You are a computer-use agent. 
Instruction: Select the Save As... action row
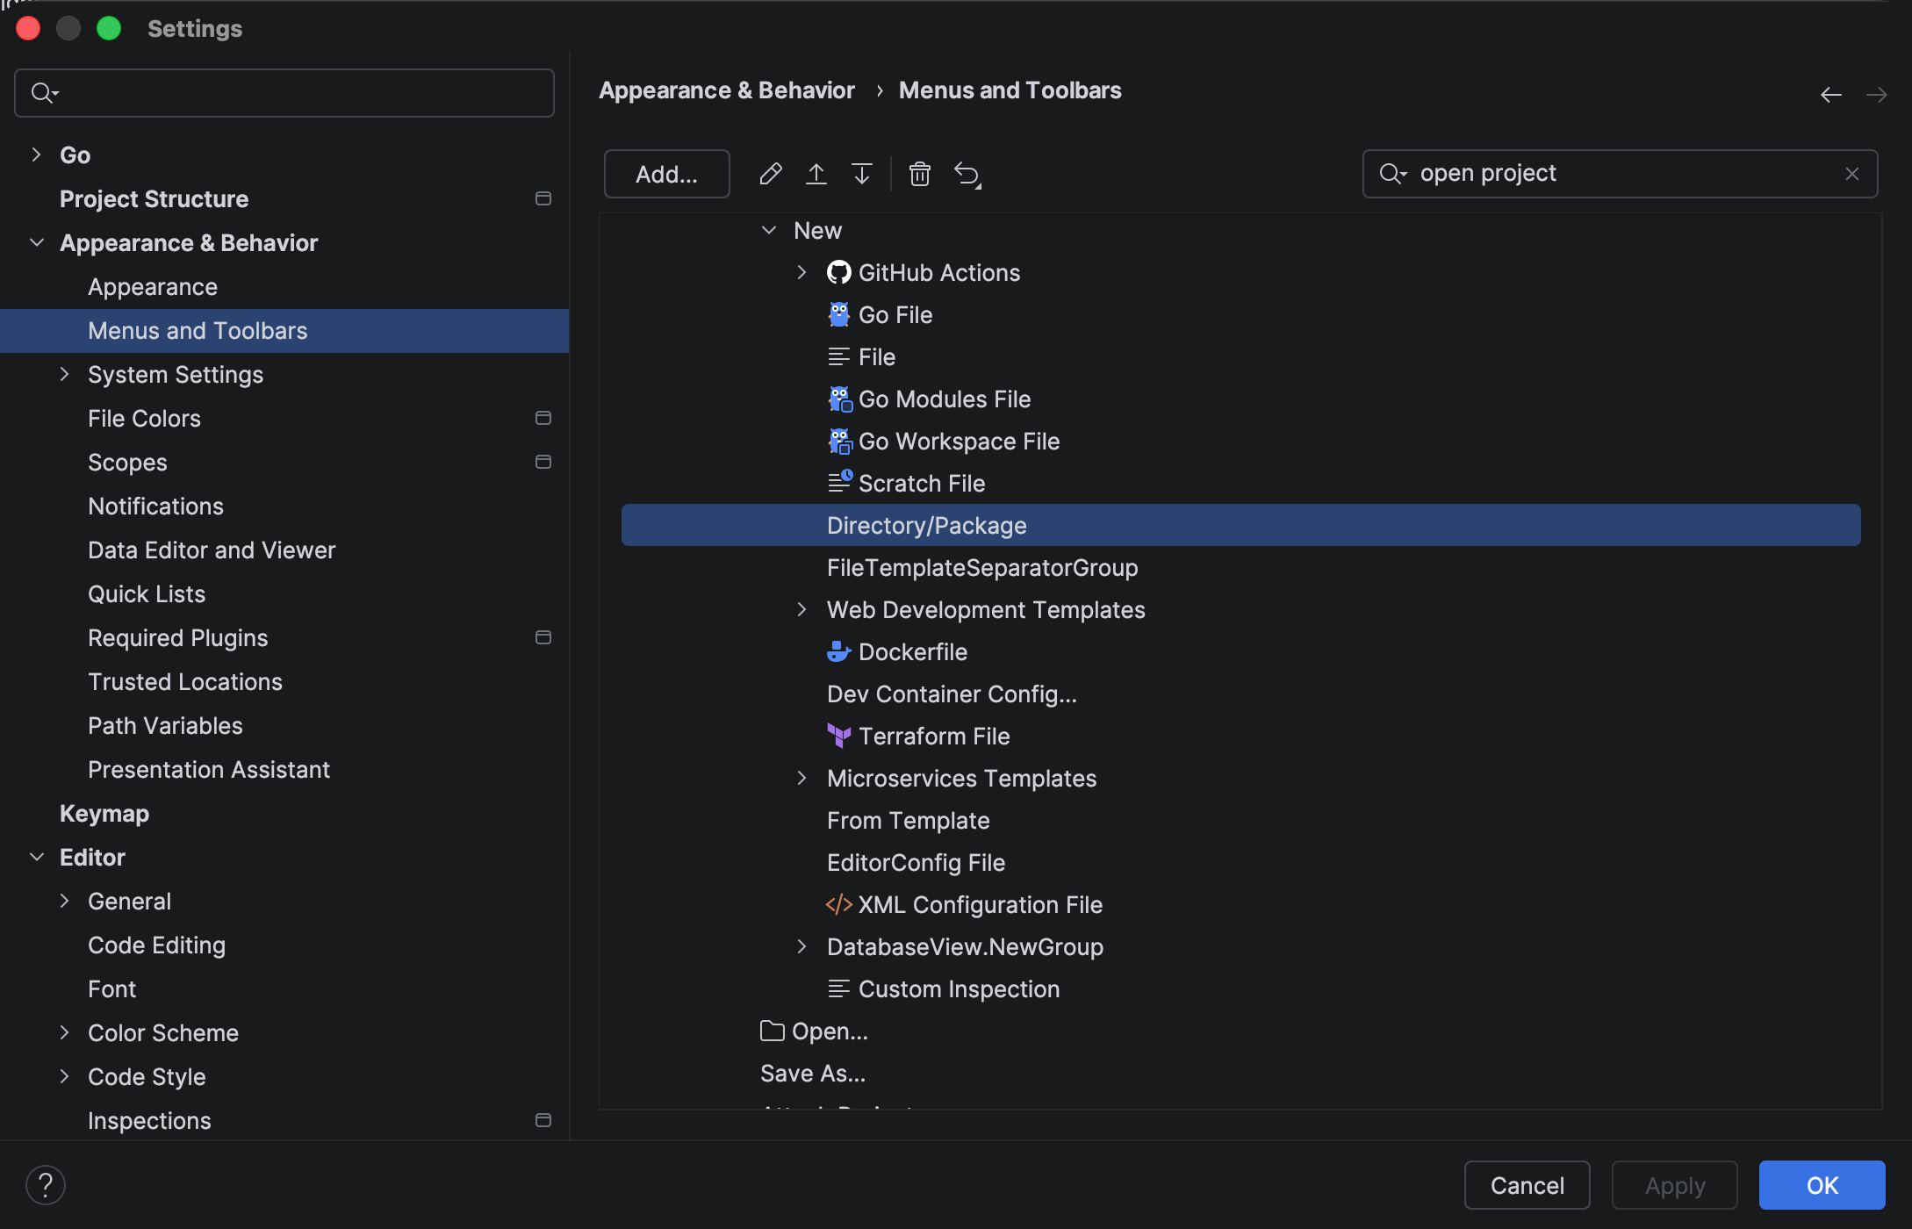[813, 1073]
